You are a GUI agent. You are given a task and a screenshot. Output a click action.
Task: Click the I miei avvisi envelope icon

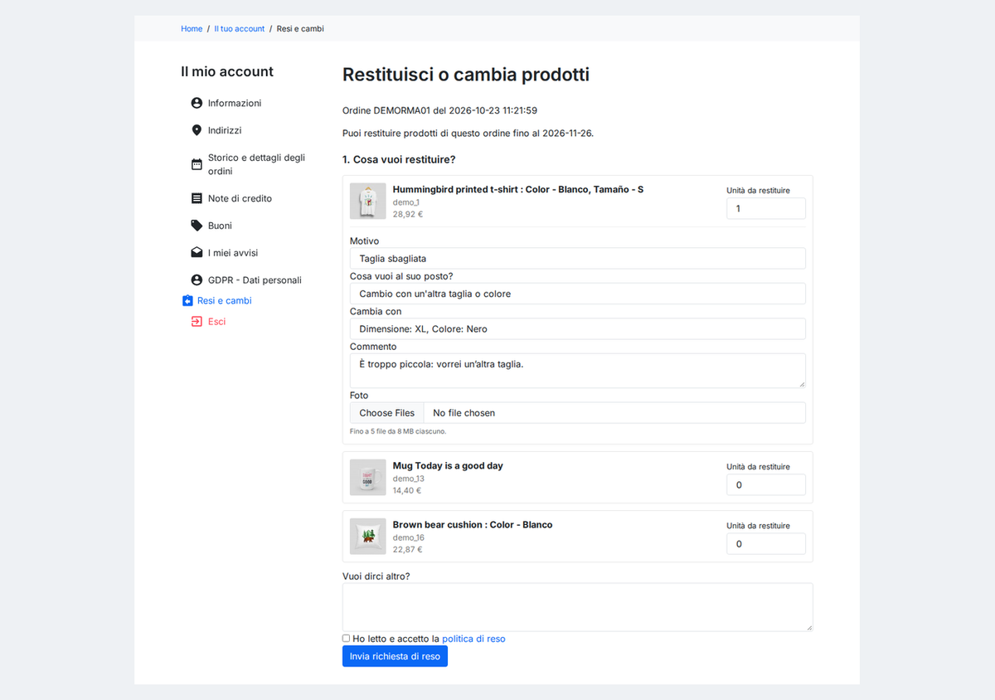pyautogui.click(x=197, y=252)
